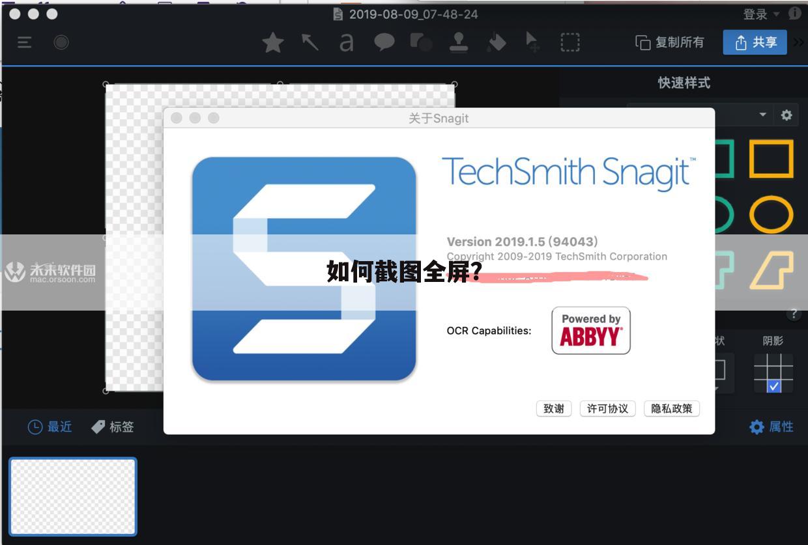
Task: Click the Version 2019.1.5 text
Action: 523,242
